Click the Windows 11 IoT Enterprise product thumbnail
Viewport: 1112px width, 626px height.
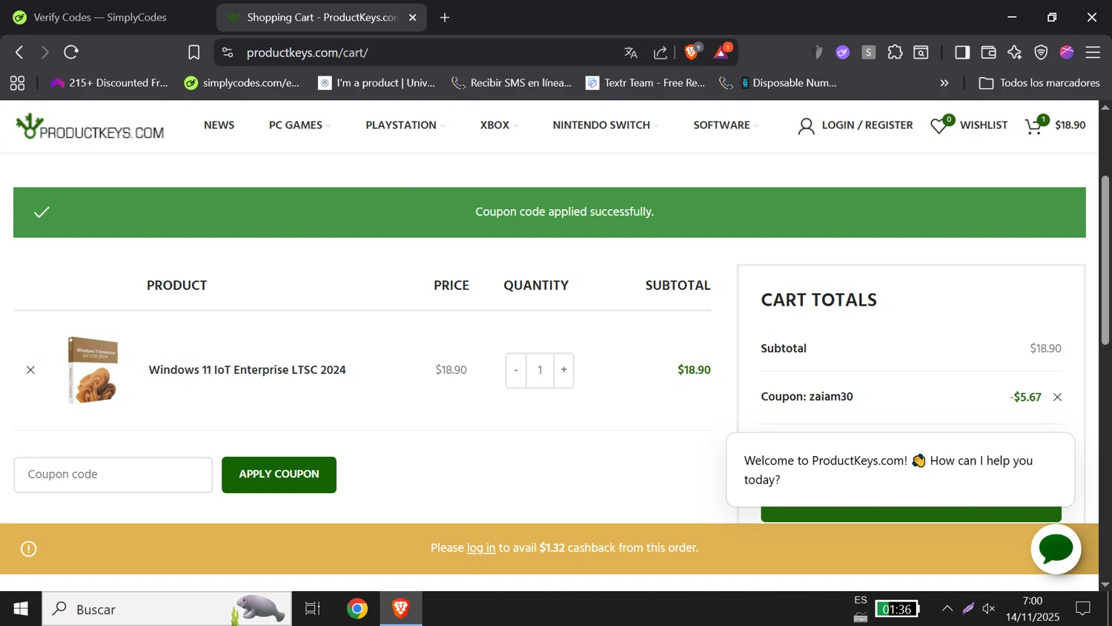point(93,369)
